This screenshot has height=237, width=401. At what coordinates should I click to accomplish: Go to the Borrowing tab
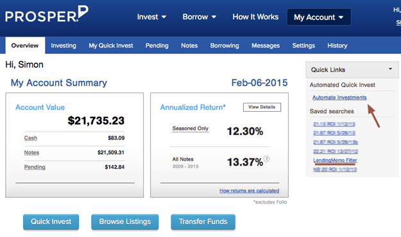pyautogui.click(x=225, y=46)
